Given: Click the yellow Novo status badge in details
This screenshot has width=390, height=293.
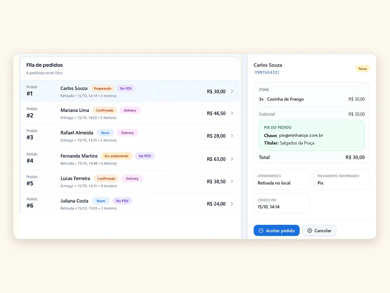Looking at the screenshot, I should click(x=363, y=69).
